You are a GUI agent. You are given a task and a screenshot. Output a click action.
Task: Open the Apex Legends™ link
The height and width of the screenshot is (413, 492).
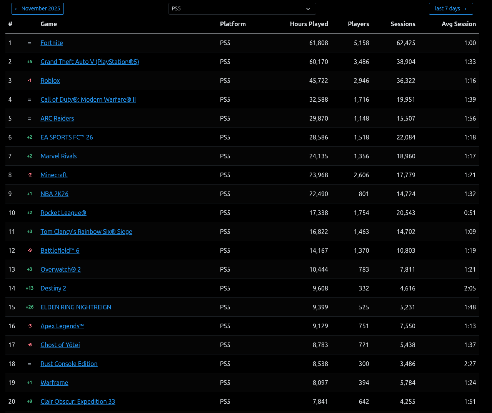(62, 326)
